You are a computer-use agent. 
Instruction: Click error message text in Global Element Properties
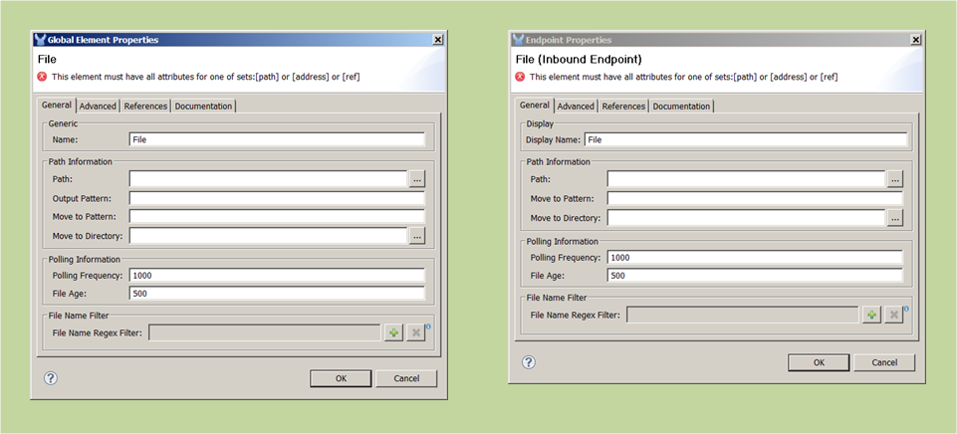(206, 77)
